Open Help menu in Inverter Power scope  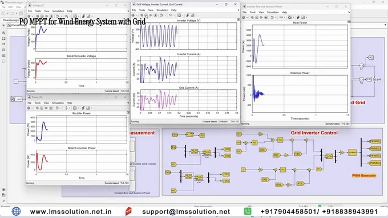tap(284, 12)
